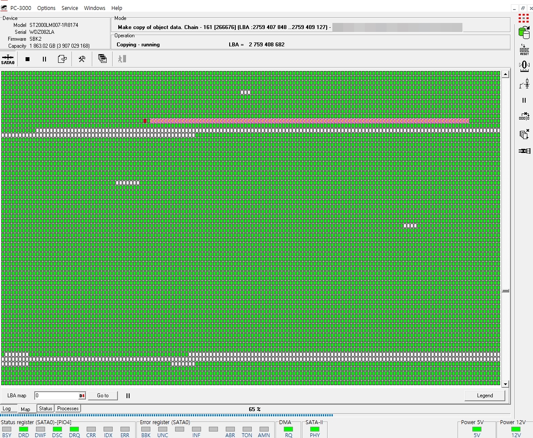Switch to the Processes tab

68,409
